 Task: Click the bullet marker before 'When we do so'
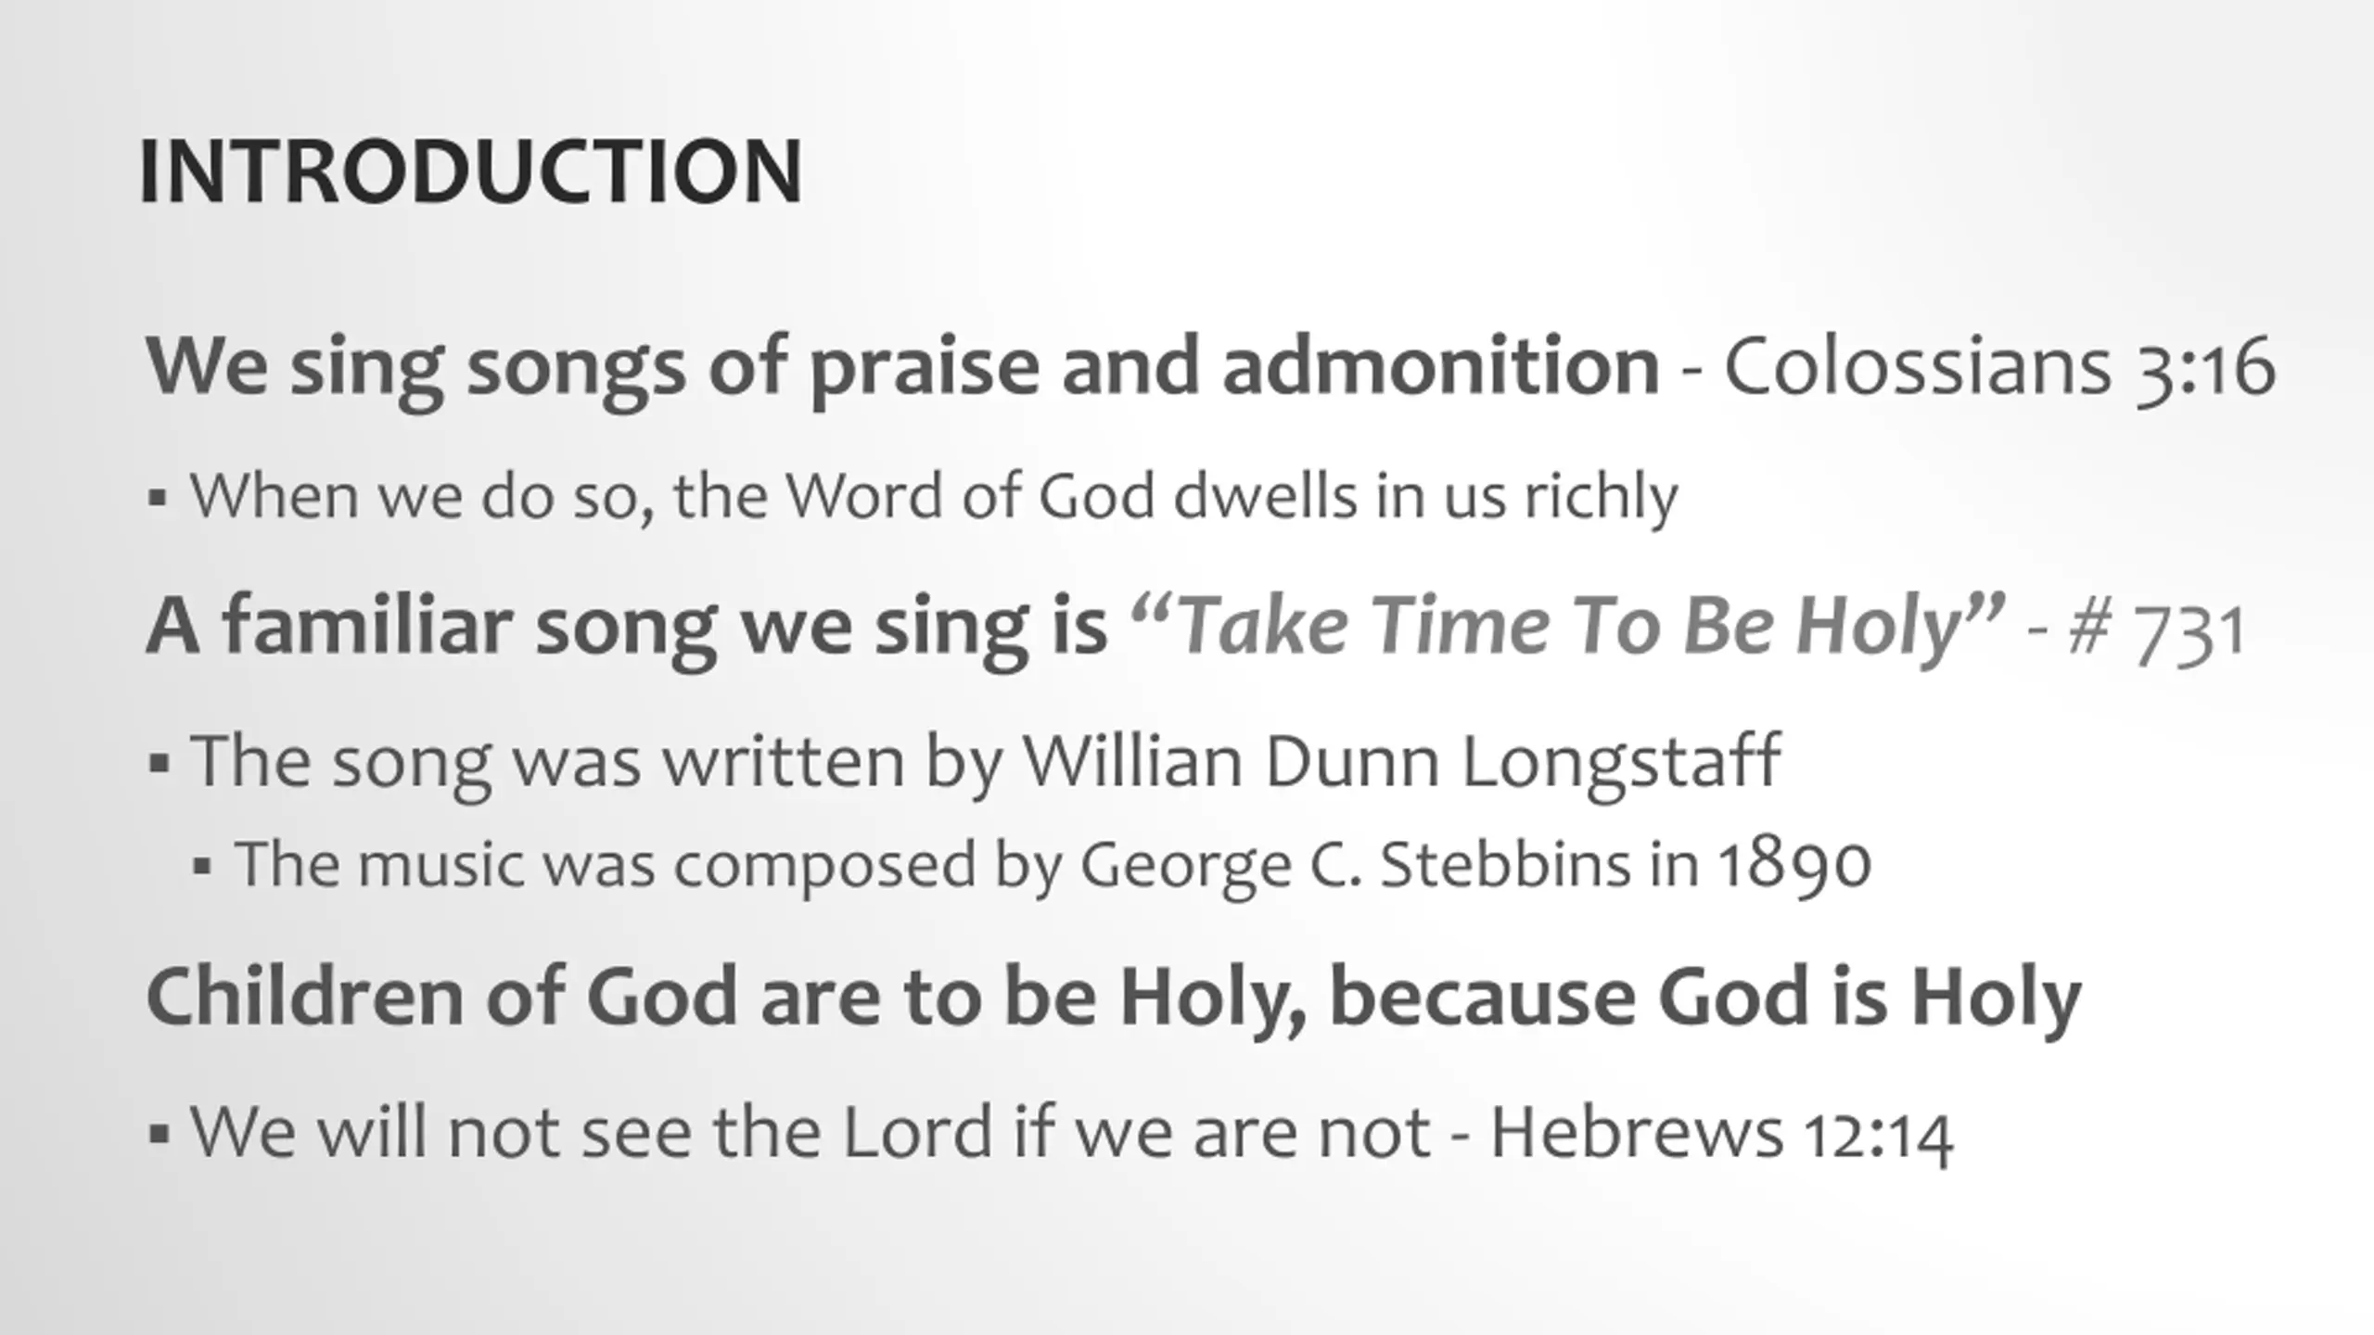click(158, 499)
